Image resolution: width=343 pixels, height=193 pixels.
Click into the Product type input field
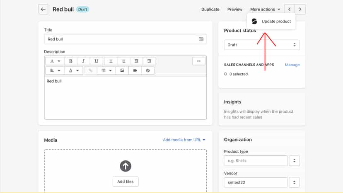[256, 161]
